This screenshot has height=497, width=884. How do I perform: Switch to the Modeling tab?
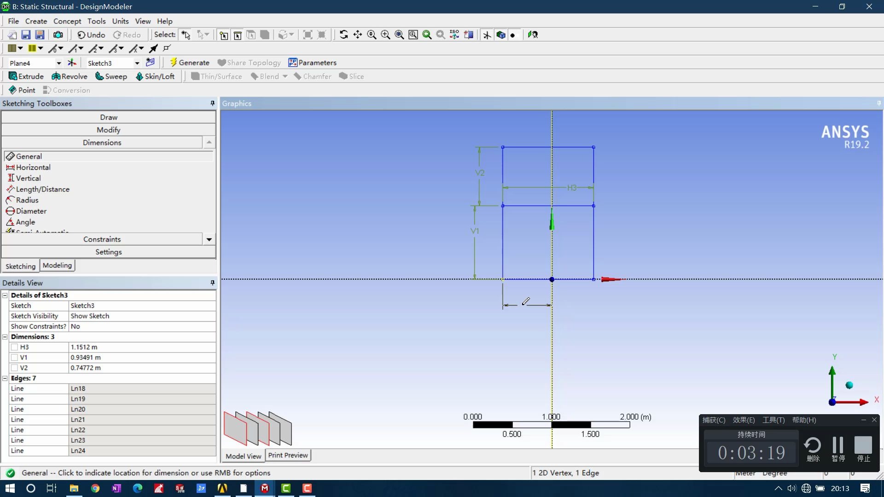tap(57, 265)
